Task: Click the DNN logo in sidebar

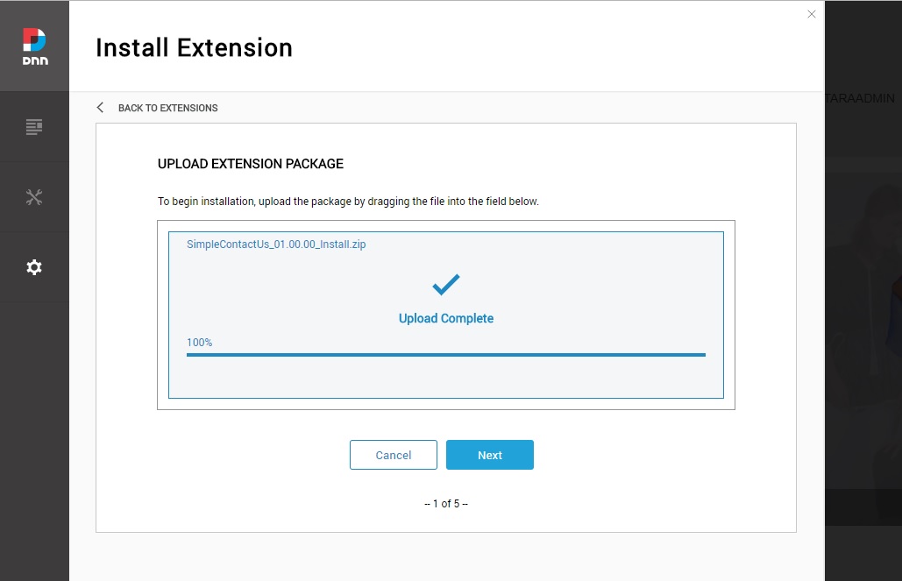Action: [34, 46]
